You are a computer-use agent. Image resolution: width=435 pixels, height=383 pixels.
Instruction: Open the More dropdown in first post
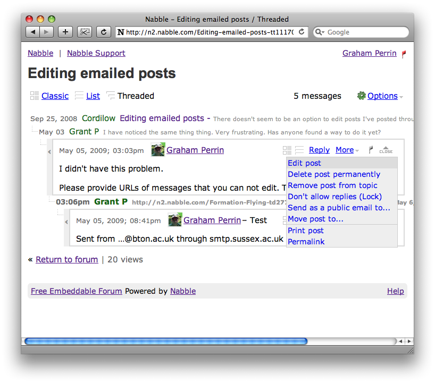point(347,150)
